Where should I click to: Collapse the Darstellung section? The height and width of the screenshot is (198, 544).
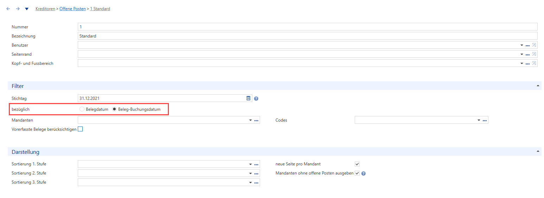538,151
